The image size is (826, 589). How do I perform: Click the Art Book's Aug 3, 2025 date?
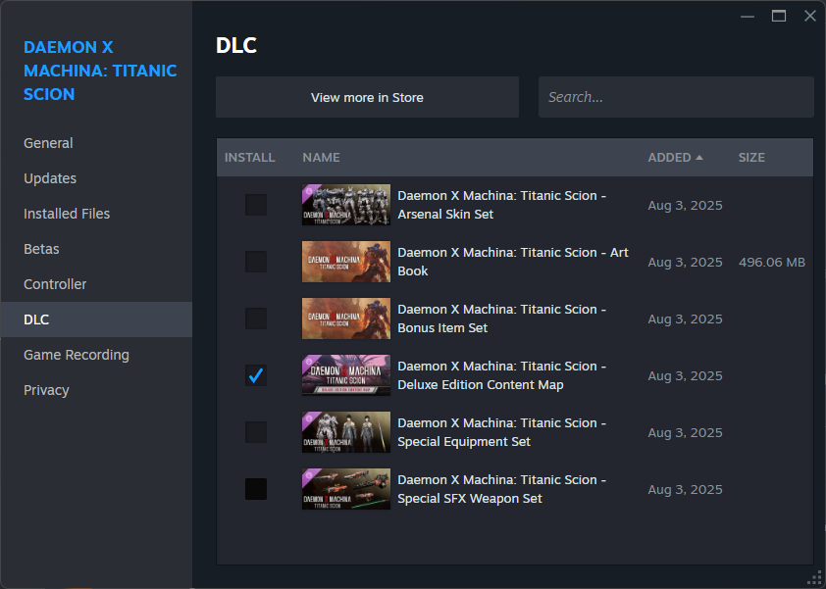coord(685,262)
